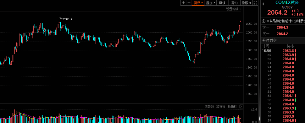
Task: Click 换指标 to change the indicator
Action: coord(232,106)
